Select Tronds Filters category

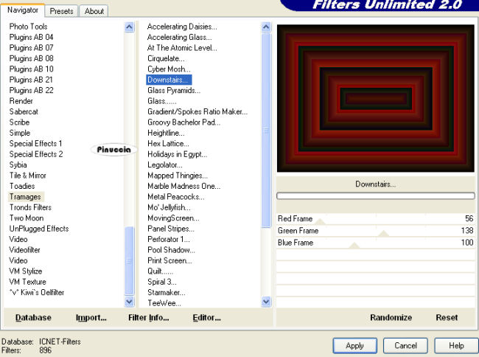[x=30, y=207]
